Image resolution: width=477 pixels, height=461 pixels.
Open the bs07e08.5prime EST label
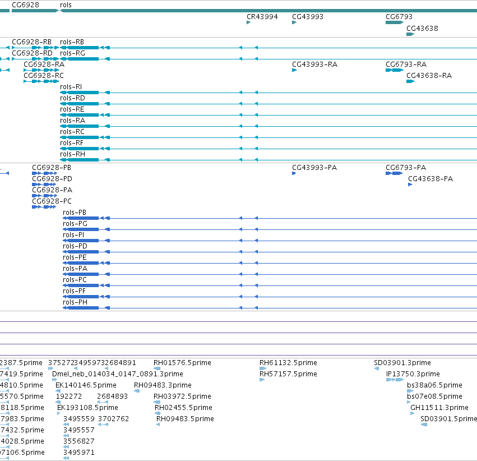pos(434,397)
